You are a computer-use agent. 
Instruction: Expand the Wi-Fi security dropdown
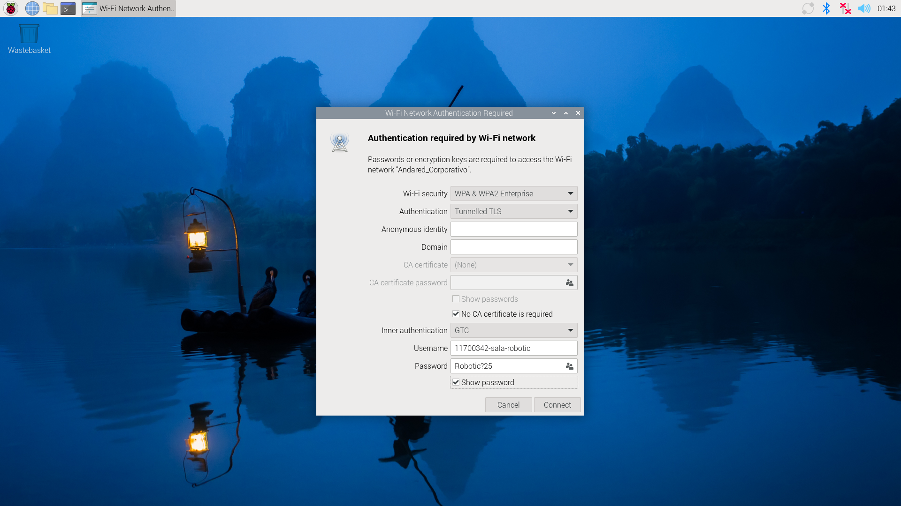point(514,194)
